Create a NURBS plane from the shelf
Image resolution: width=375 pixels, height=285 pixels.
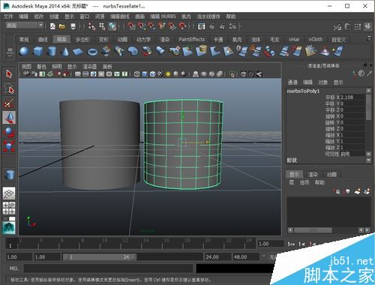pos(78,52)
